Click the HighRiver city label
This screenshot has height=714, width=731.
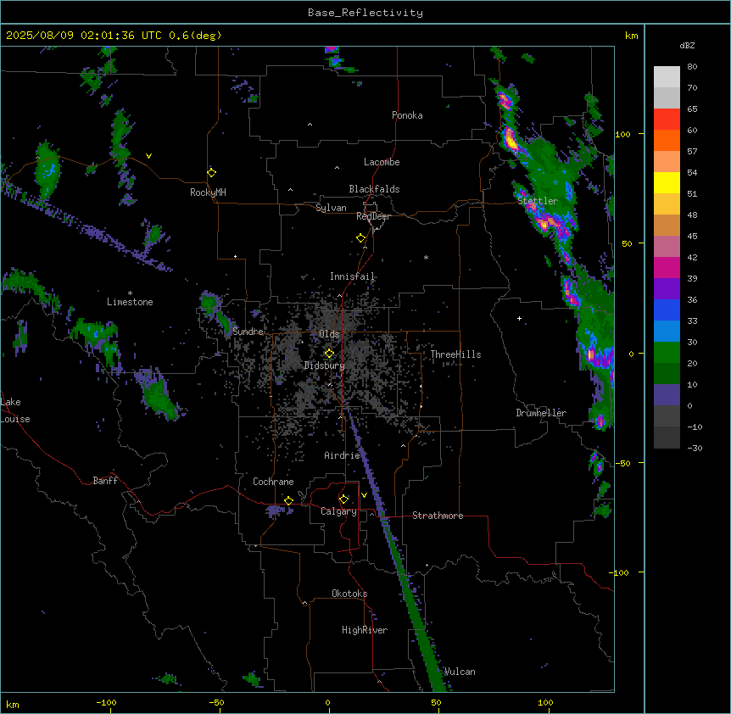(x=365, y=630)
